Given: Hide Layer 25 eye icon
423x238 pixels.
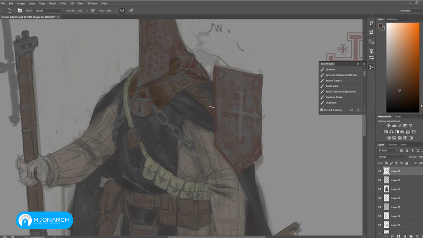Looking at the screenshot, I should (379, 180).
